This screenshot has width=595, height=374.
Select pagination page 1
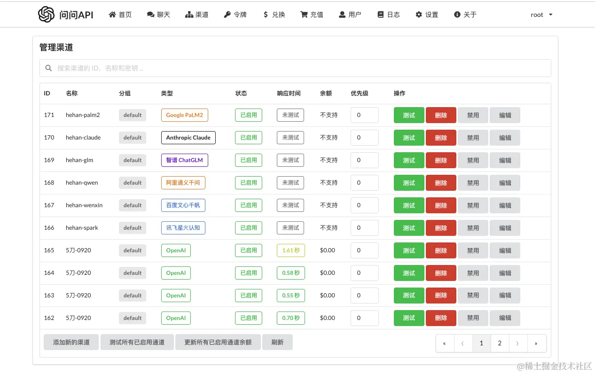point(481,343)
